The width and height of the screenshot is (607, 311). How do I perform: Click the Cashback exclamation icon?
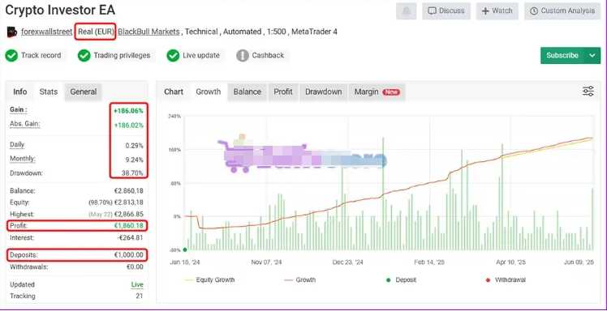(243, 55)
